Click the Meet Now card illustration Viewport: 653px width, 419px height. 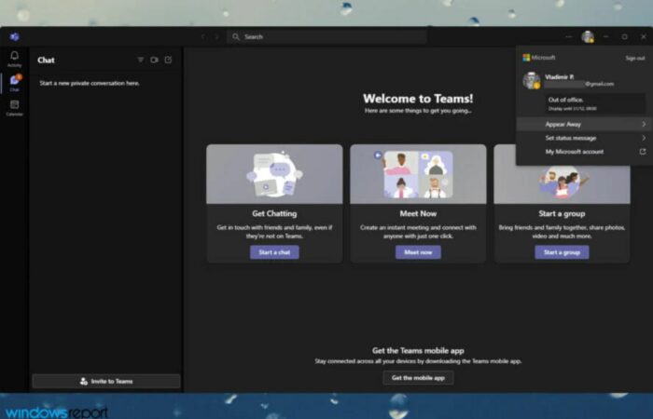[418, 174]
